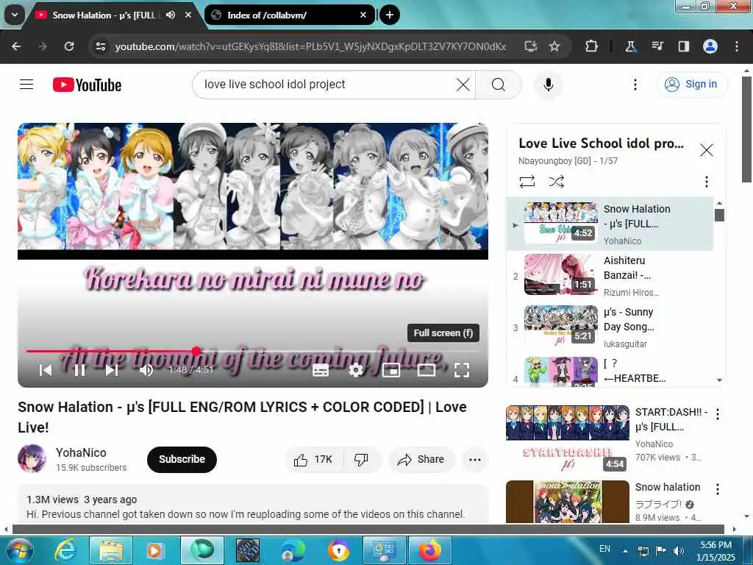
Task: Open the YouTube hamburger guide menu
Action: [26, 85]
